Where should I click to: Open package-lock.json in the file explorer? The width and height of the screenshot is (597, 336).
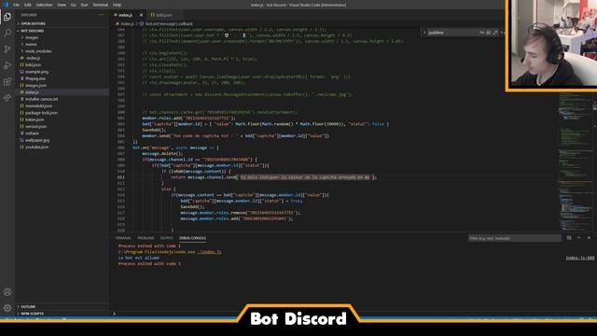(x=41, y=113)
